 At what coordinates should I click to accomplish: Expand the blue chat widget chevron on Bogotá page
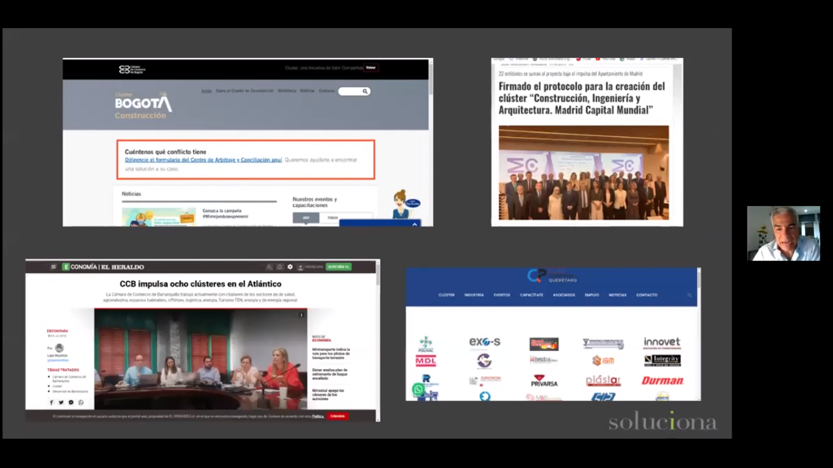pyautogui.click(x=415, y=224)
